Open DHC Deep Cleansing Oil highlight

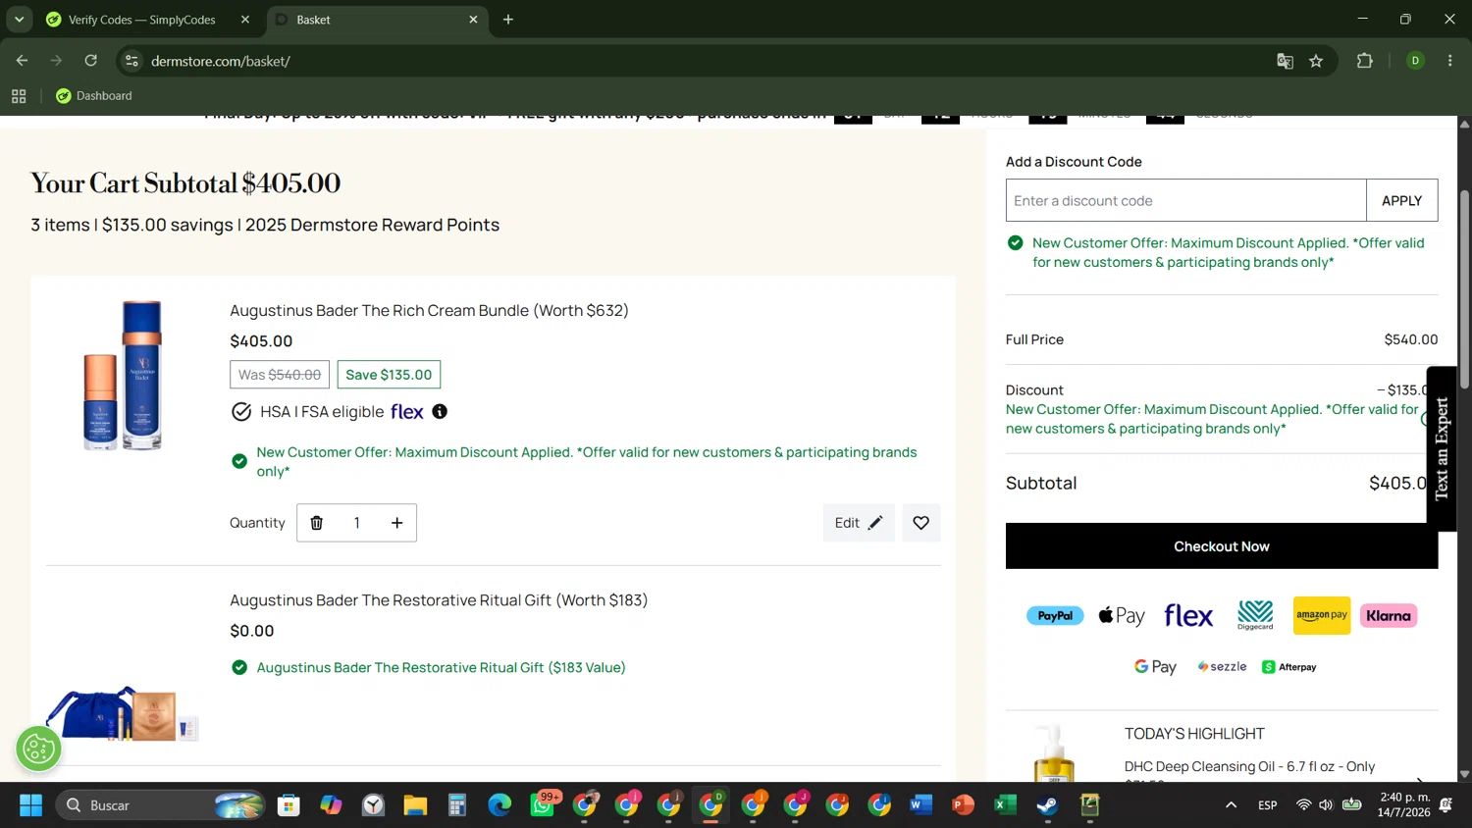1249,766
